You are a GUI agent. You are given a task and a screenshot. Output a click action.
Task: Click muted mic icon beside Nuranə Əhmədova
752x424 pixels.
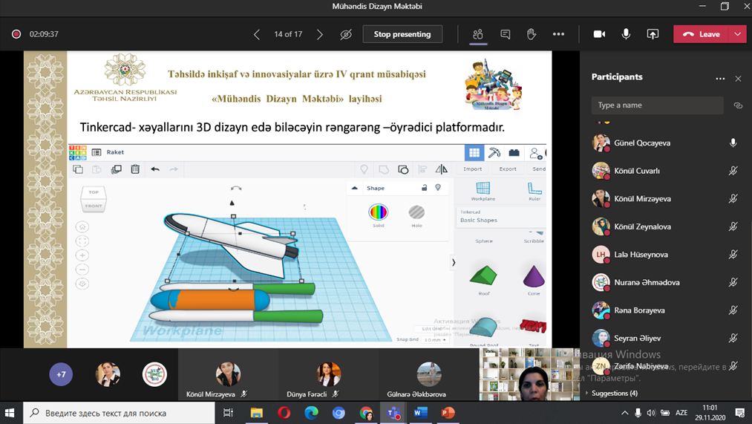(733, 282)
